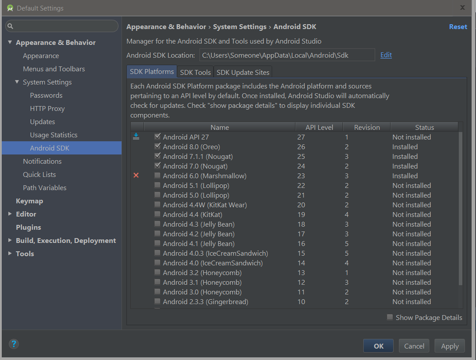Viewport: 476px width, 360px height.
Task: Open HTTP Proxy settings page
Action: tap(48, 109)
